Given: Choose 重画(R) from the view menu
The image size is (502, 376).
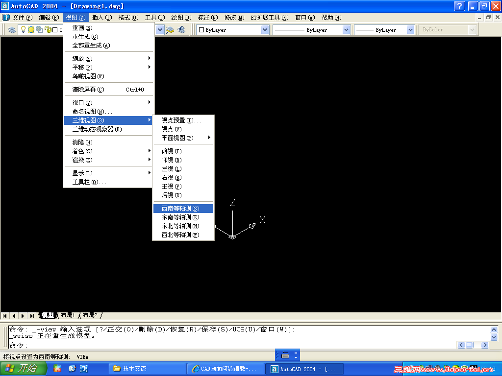Looking at the screenshot, I should click(x=108, y=28).
